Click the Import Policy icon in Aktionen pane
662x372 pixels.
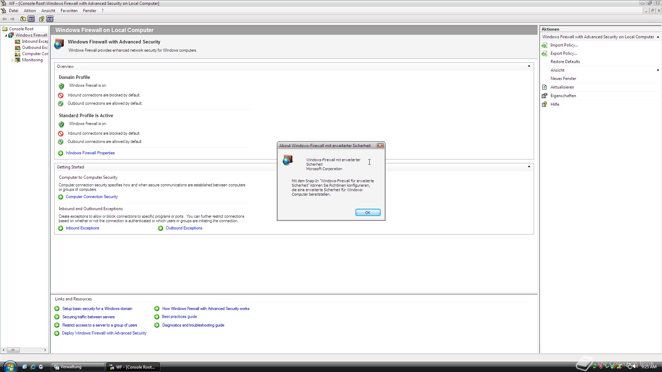[544, 45]
